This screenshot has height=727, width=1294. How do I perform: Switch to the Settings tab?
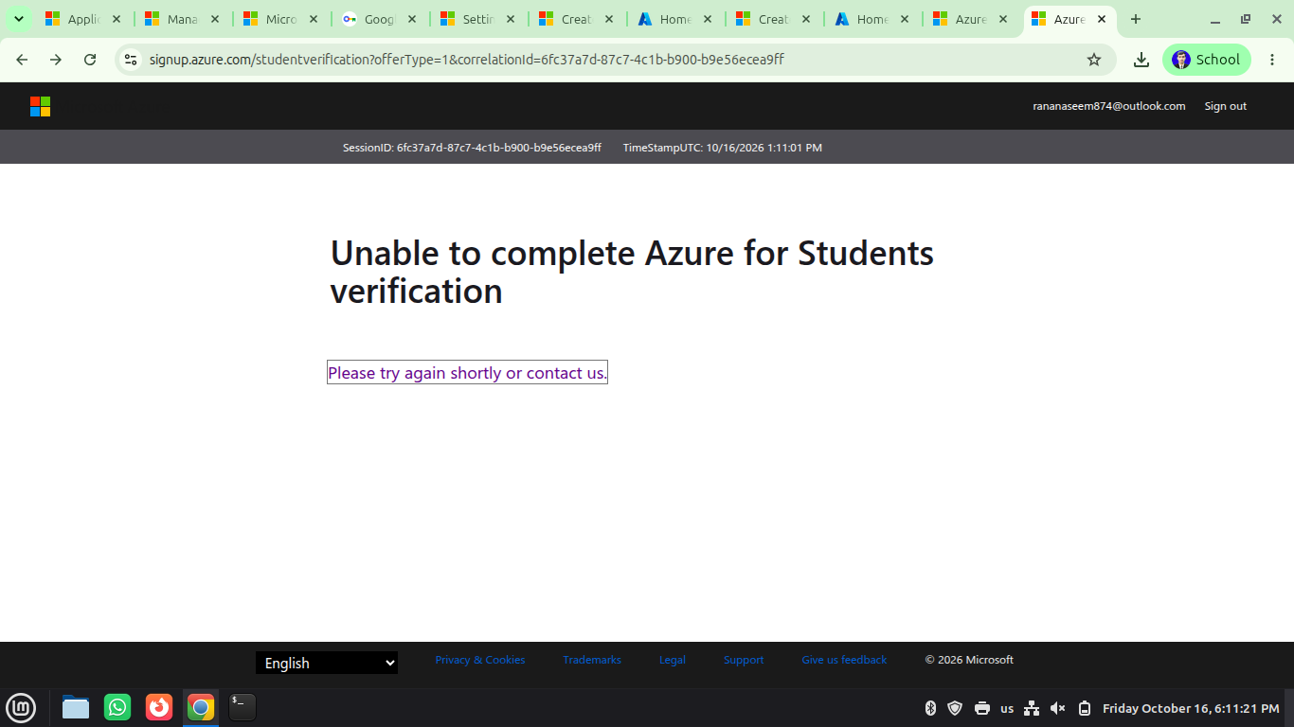point(478,19)
